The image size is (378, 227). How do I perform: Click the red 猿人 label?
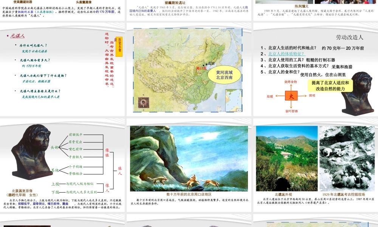(x=120, y=171)
